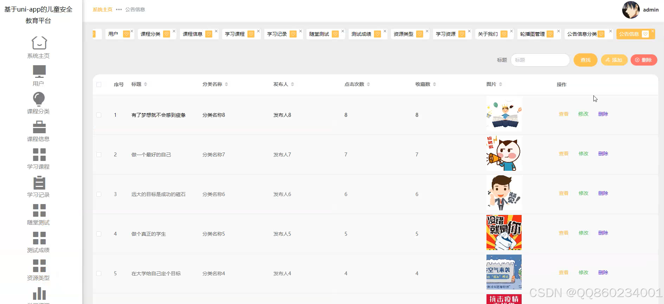This screenshot has width=664, height=304.
Task: Check the row 4 checkbox for 做个真正的学生
Action: click(x=99, y=234)
